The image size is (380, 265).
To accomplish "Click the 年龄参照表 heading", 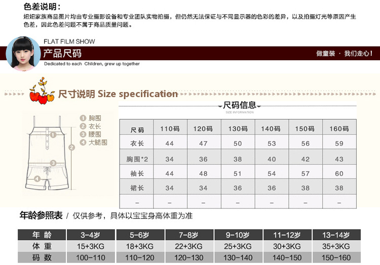I will [x=41, y=215].
